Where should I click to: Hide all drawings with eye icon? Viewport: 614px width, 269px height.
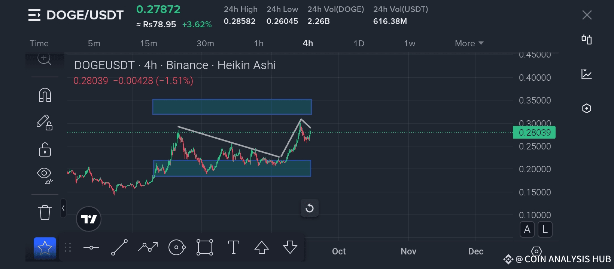point(45,174)
